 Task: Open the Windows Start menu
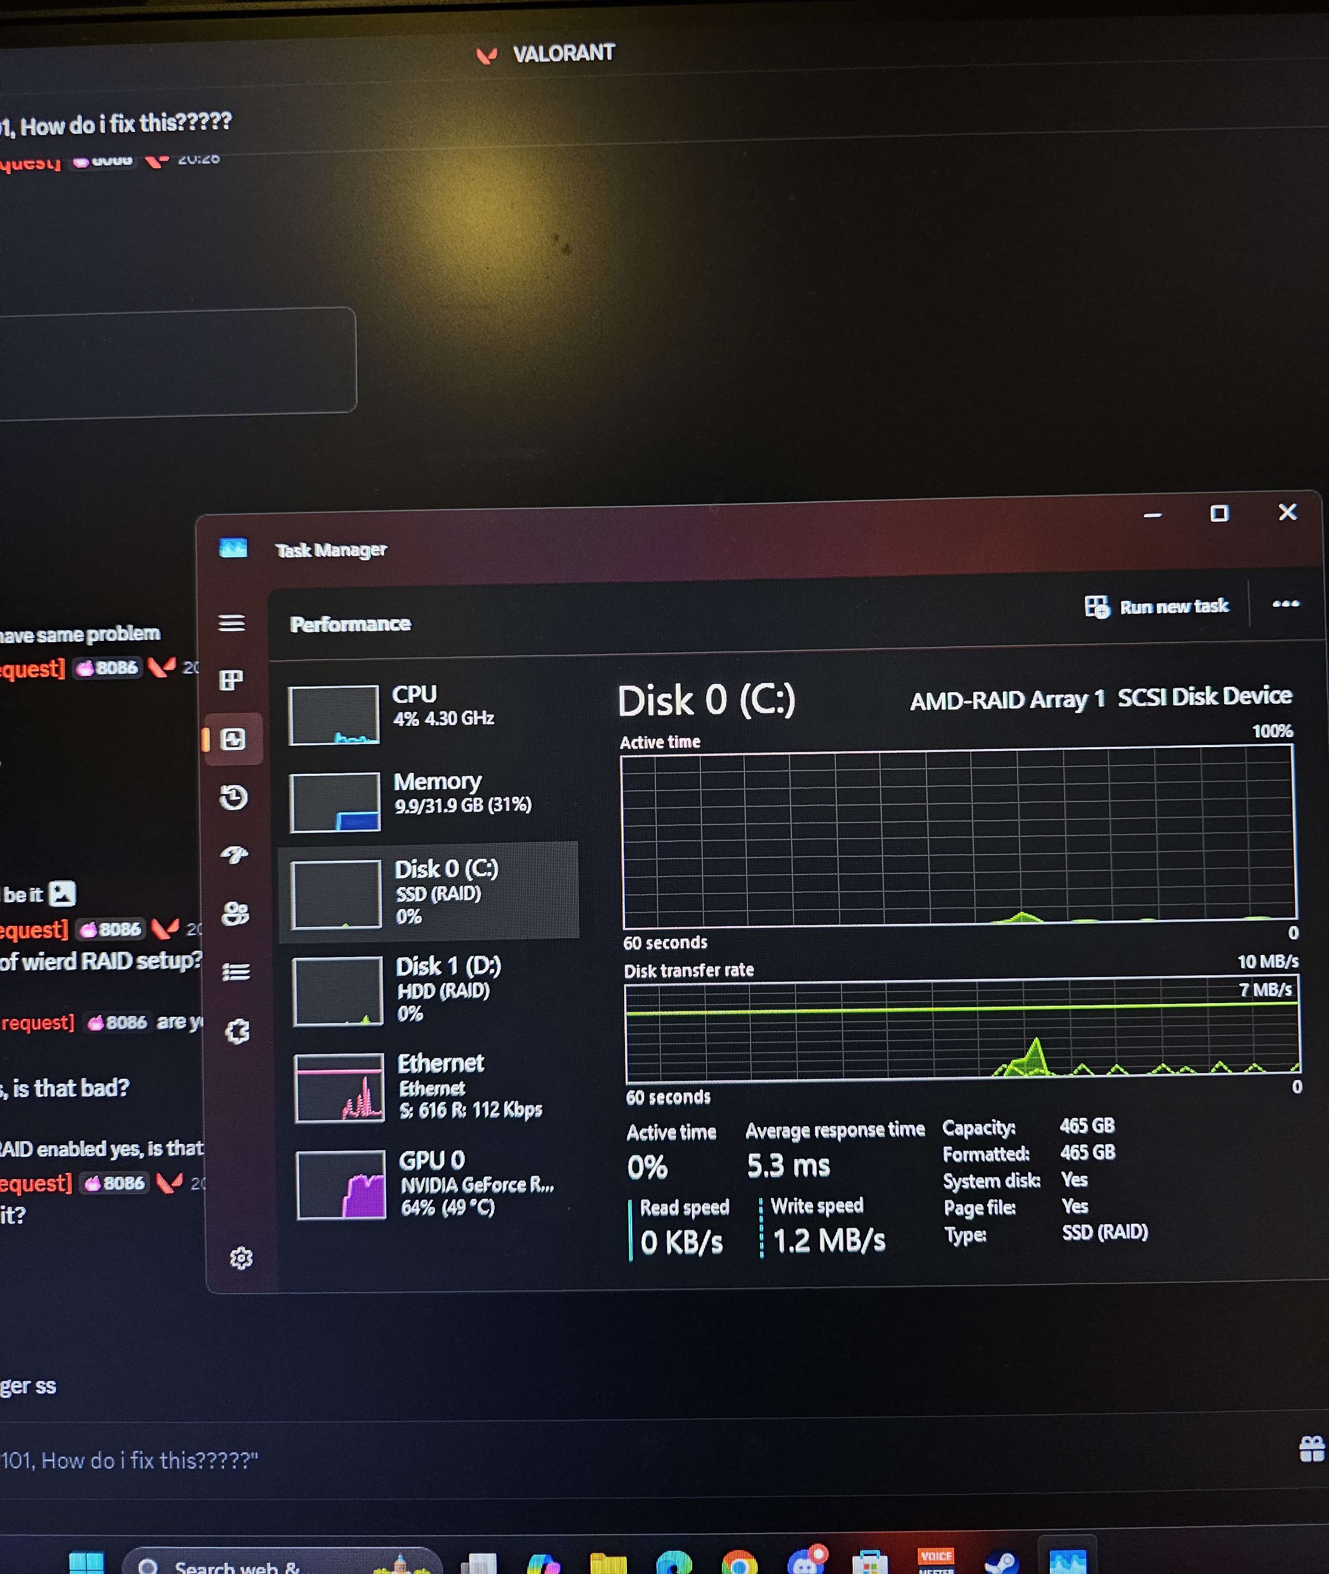(x=86, y=1563)
